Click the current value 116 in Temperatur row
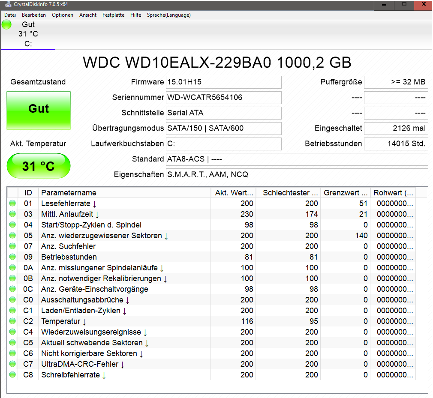The image size is (433, 398). point(247,321)
